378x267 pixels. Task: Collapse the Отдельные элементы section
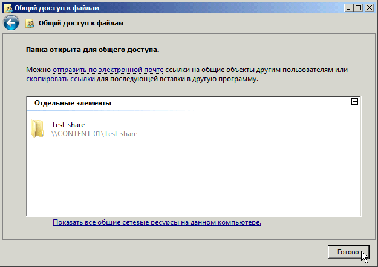354,102
